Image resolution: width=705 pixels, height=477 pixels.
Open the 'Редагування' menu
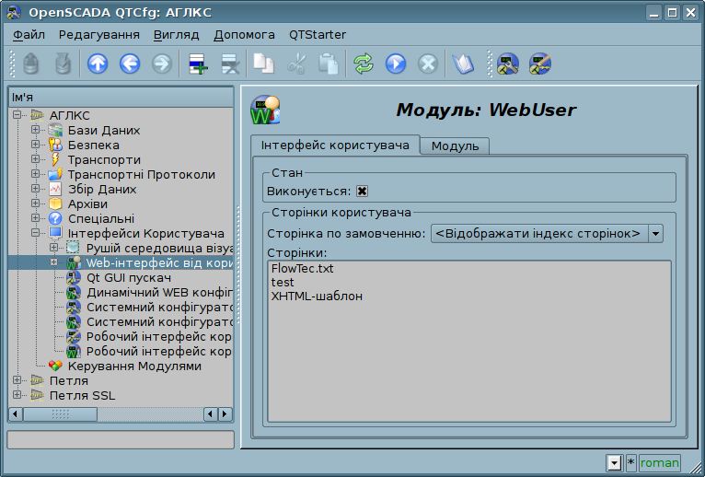pyautogui.click(x=98, y=34)
